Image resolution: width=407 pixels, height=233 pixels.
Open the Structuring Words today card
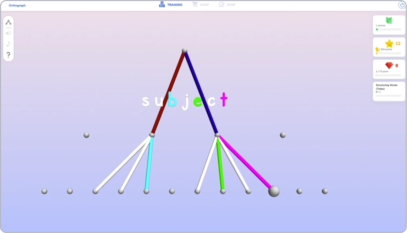pos(389,91)
